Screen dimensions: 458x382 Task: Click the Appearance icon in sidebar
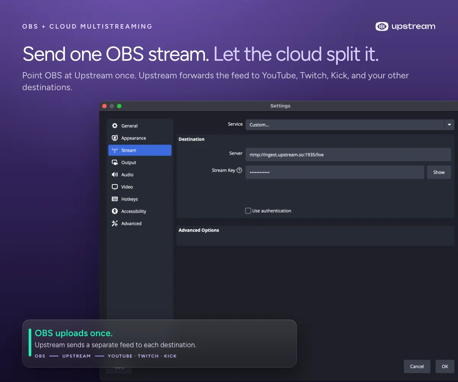114,138
